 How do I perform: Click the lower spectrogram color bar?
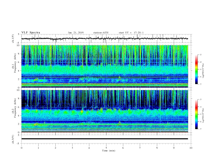(x=196, y=114)
